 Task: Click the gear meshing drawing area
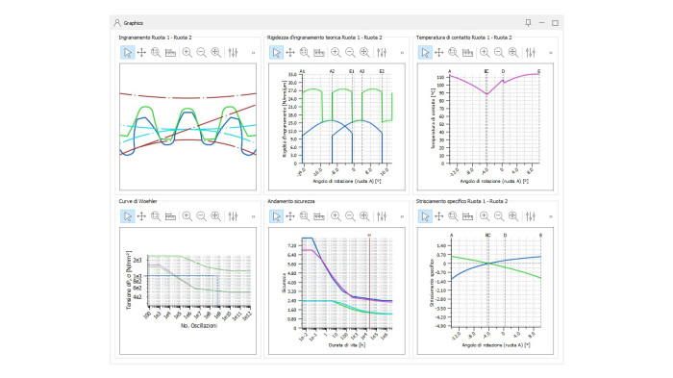tap(188, 127)
